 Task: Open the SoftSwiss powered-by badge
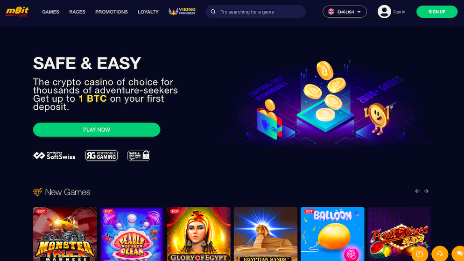(x=54, y=155)
